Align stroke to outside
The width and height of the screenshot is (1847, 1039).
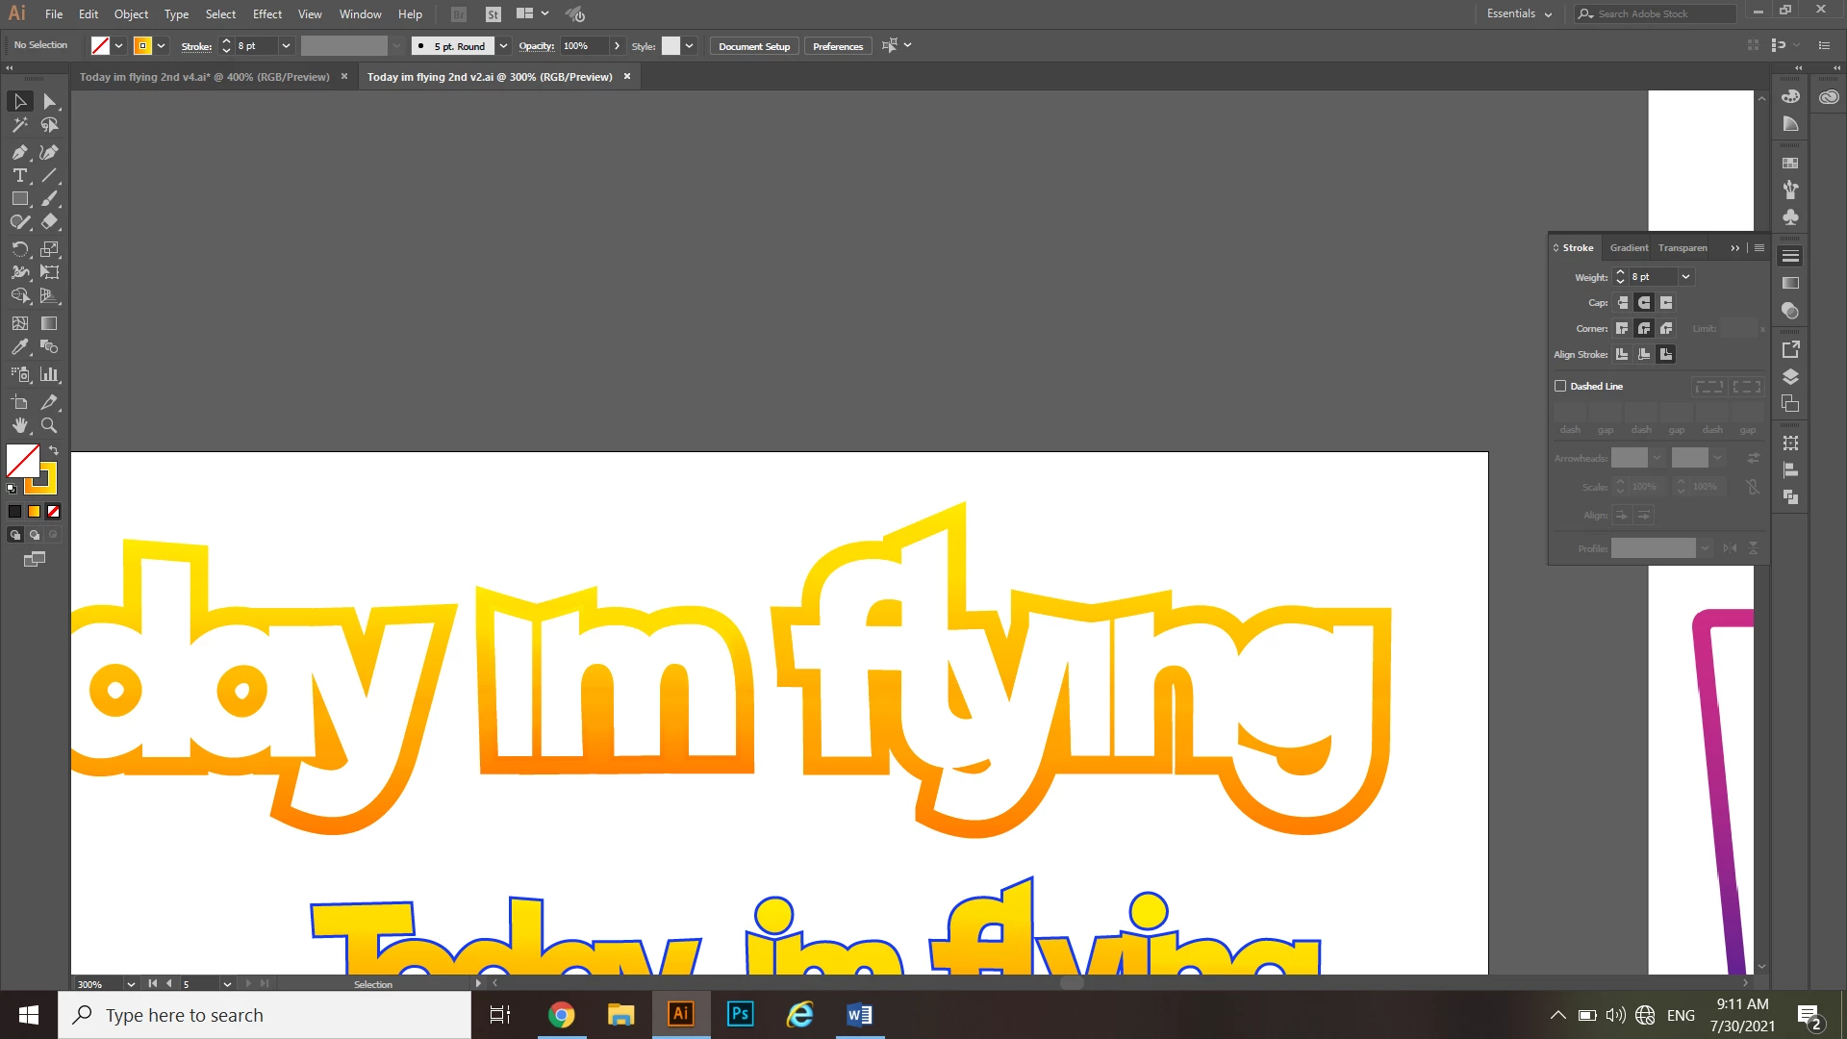[x=1666, y=354]
